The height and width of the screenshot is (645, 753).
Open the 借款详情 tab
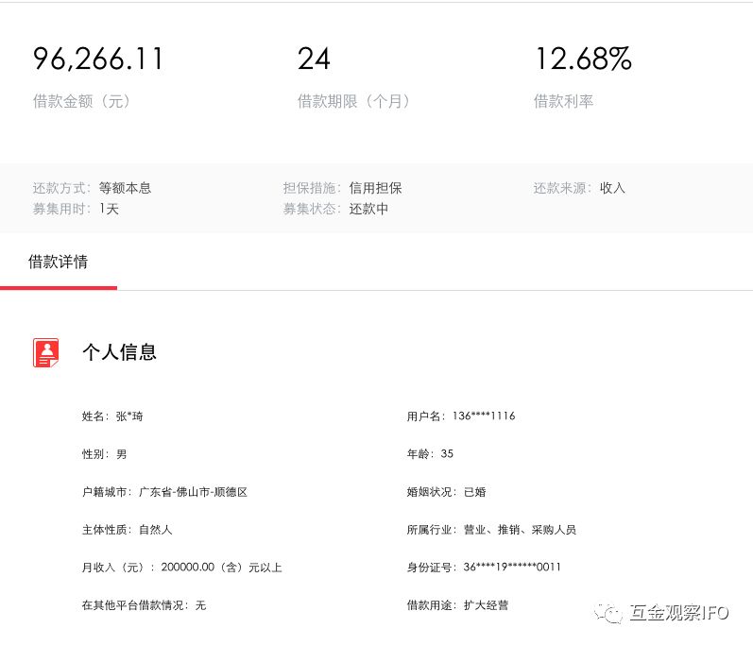click(x=58, y=262)
